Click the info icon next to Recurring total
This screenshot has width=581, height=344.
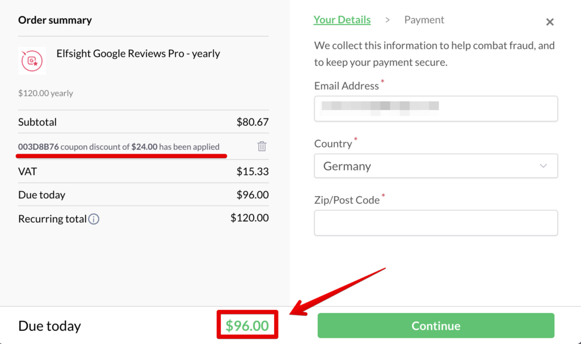pyautogui.click(x=94, y=219)
